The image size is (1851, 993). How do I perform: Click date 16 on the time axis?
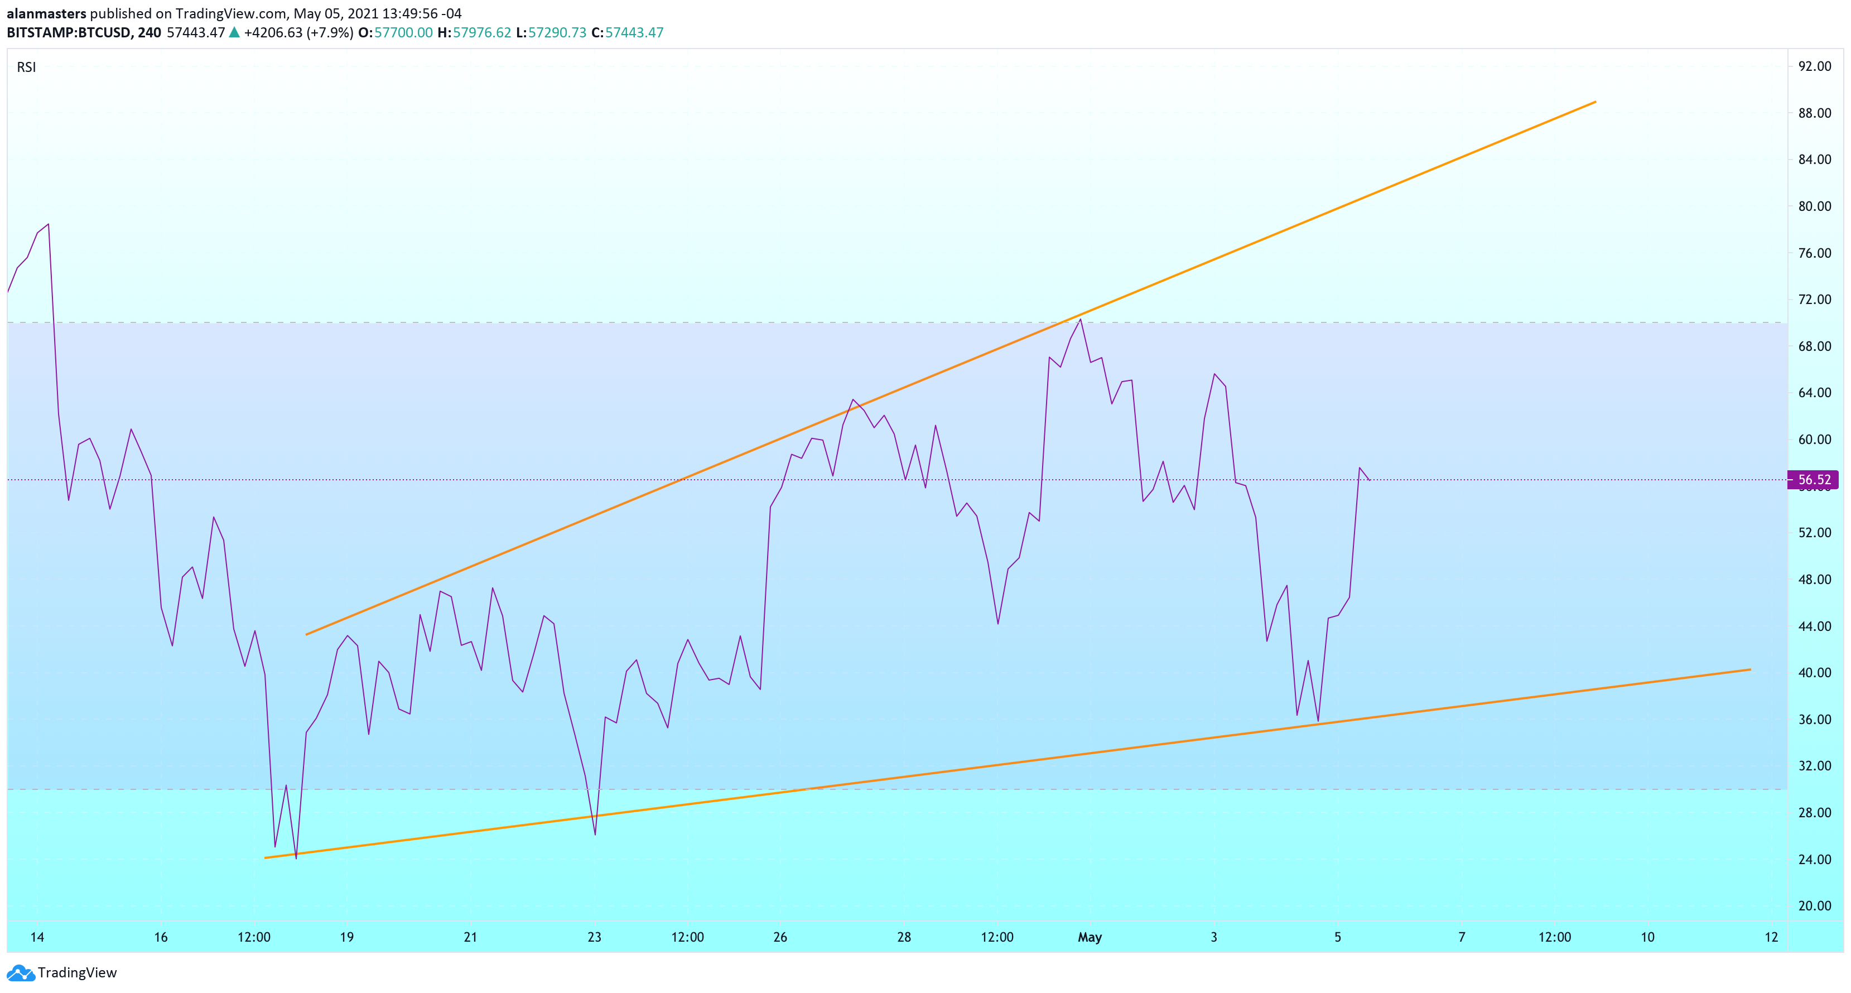pyautogui.click(x=161, y=938)
